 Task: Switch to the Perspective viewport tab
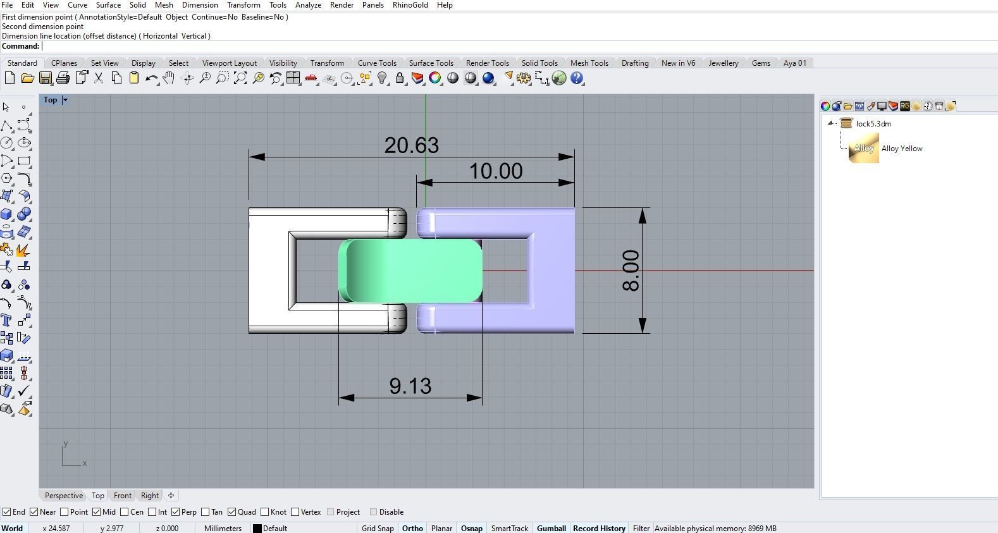tap(63, 496)
